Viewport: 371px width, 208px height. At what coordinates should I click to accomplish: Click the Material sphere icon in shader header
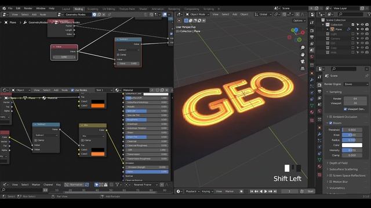[117, 90]
